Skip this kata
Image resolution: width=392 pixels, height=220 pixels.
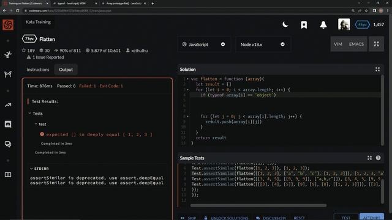pos(188,218)
